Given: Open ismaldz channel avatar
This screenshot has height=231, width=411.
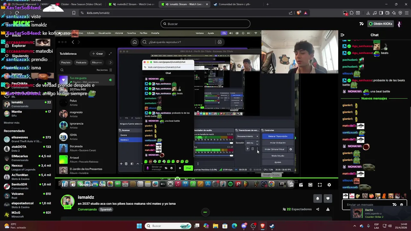Looking at the screenshot, I should [68, 201].
